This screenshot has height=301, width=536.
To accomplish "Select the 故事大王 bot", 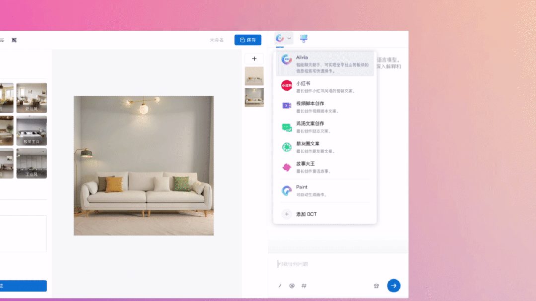I will tap(325, 167).
